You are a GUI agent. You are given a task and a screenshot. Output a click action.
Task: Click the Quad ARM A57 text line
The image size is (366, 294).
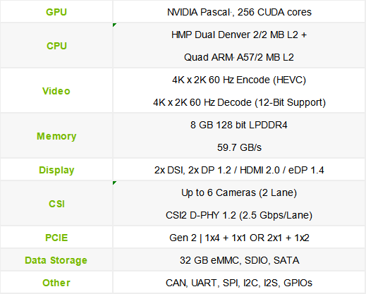click(x=239, y=57)
